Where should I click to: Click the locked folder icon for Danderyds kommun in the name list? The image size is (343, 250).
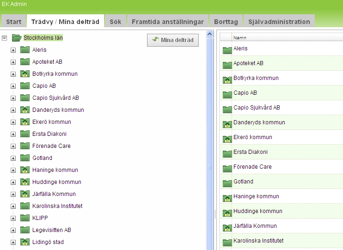(227, 124)
